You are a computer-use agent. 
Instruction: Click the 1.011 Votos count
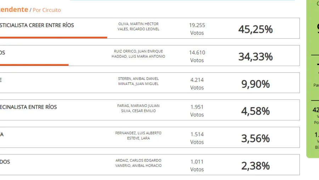[x=197, y=165]
